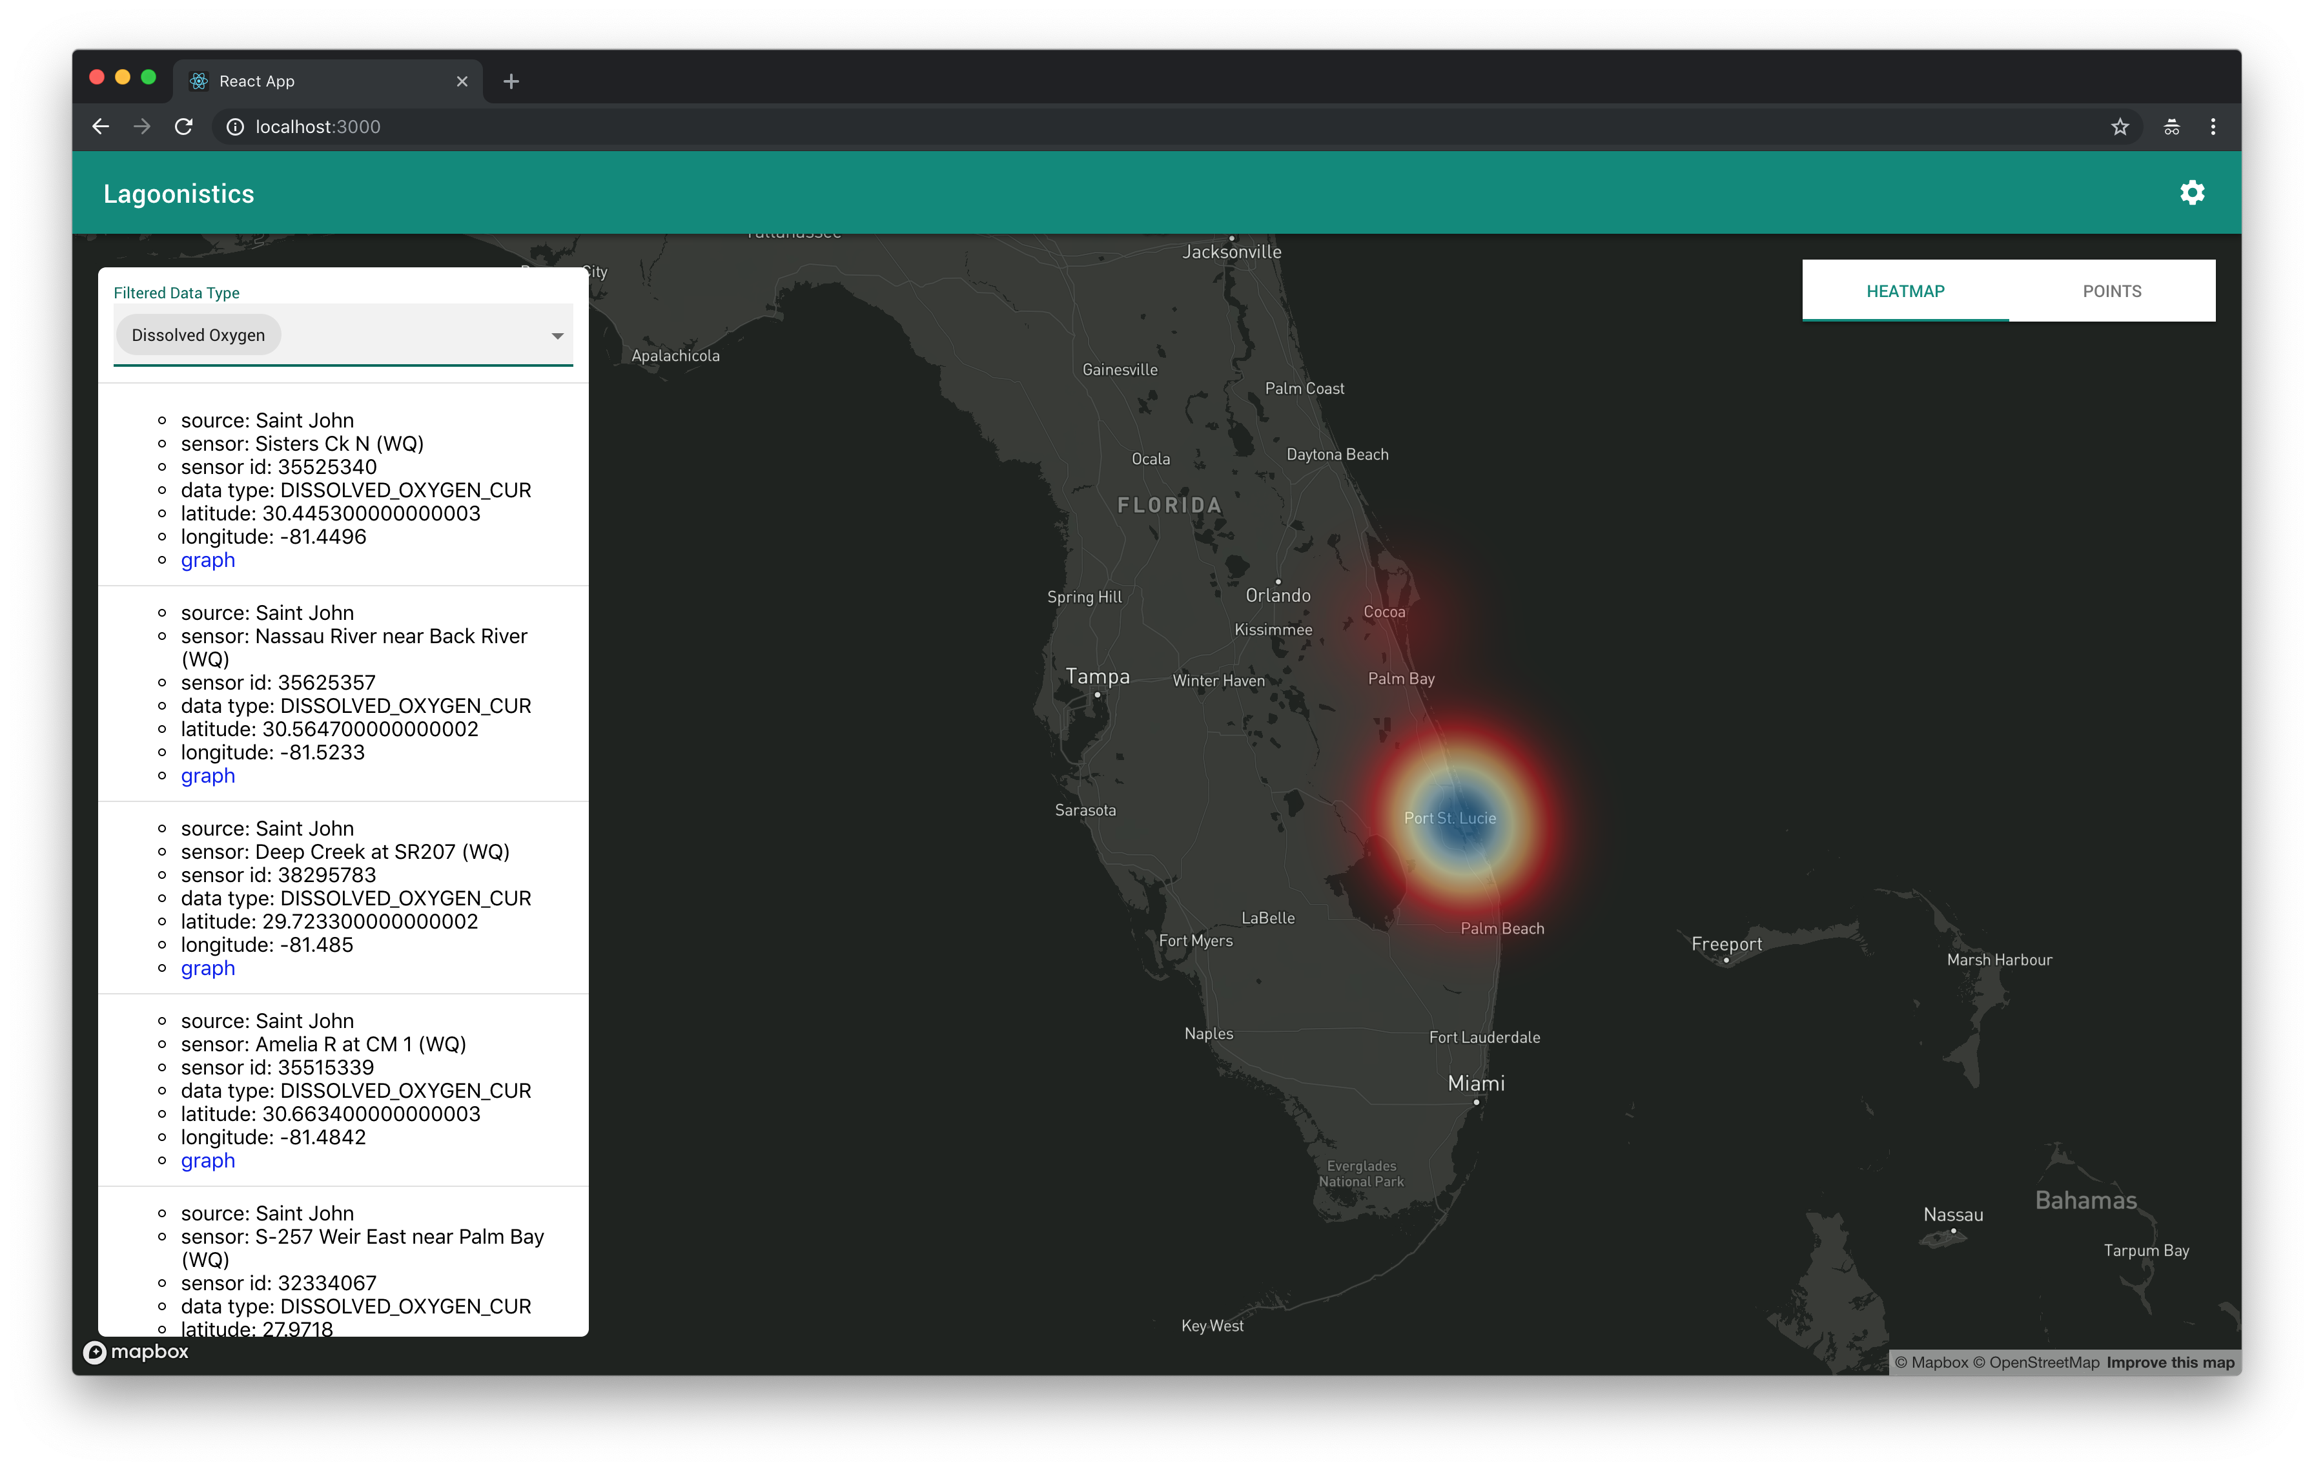Image resolution: width=2314 pixels, height=1471 pixels.
Task: Open the graph link for Sisters Ck N
Action: pos(207,560)
